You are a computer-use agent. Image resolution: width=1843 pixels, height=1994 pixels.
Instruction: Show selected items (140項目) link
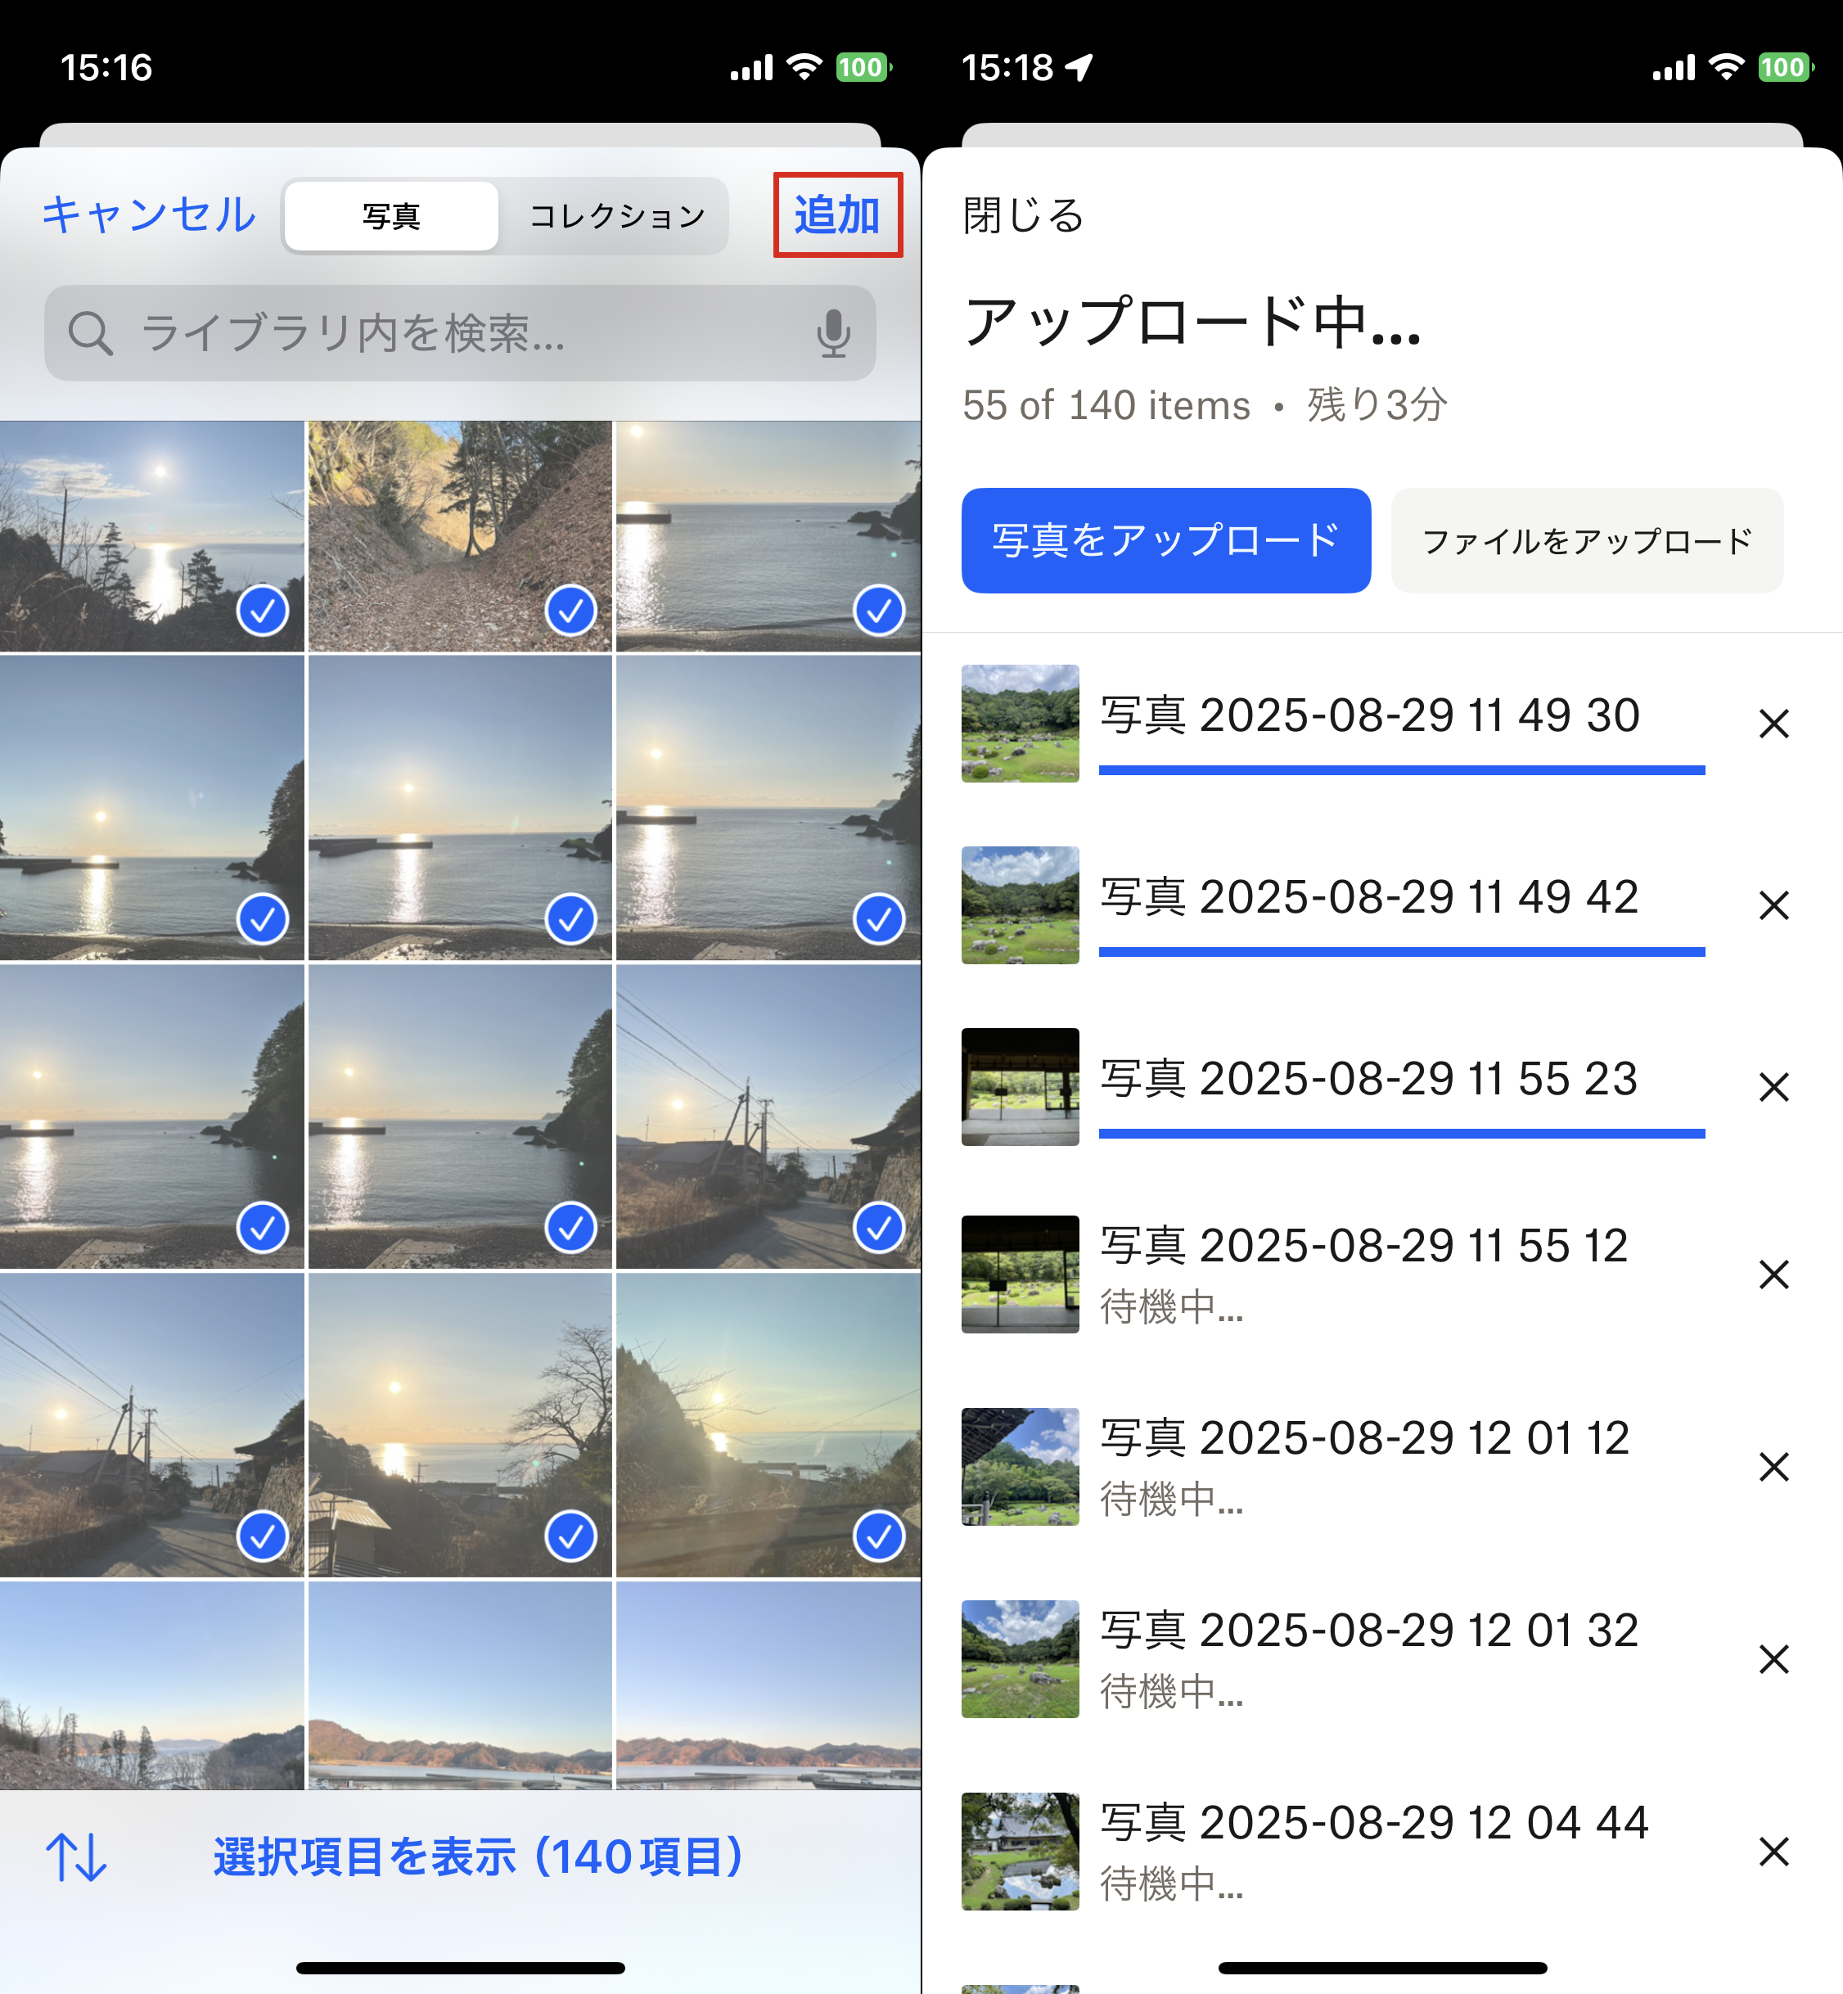(x=479, y=1856)
